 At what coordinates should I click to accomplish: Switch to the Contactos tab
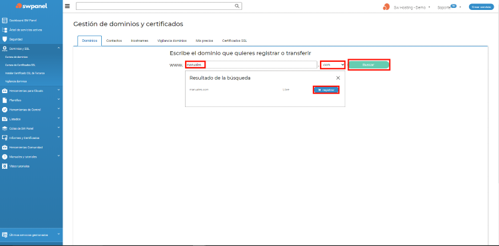[114, 41]
